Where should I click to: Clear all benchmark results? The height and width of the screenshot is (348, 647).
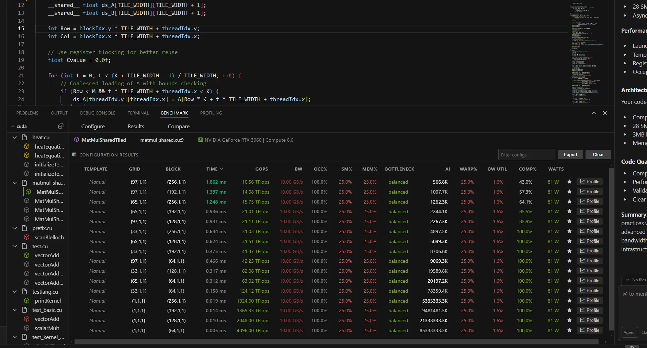tap(598, 154)
